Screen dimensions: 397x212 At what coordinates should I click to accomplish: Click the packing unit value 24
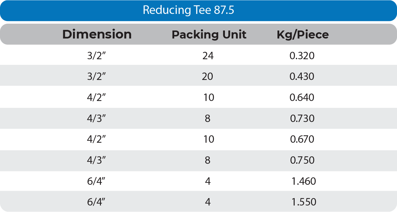[x=208, y=56]
